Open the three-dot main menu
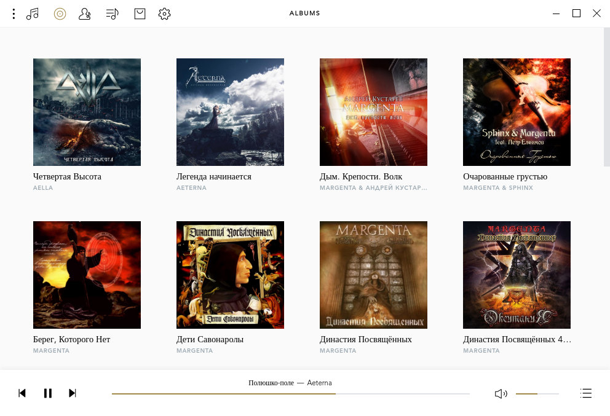610x416 pixels. click(x=14, y=14)
